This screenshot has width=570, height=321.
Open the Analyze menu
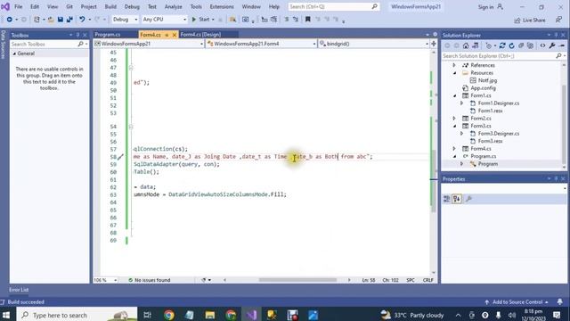coord(174,6)
